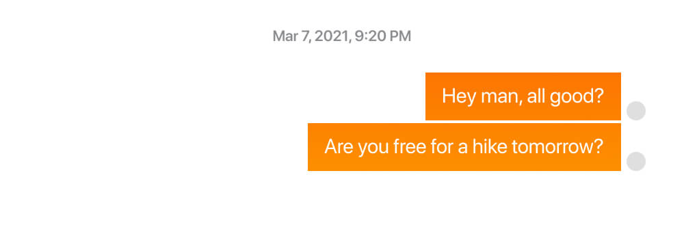Open sender profile from the upper gray circle
Viewport: 684px width, 249px height.
click(636, 111)
